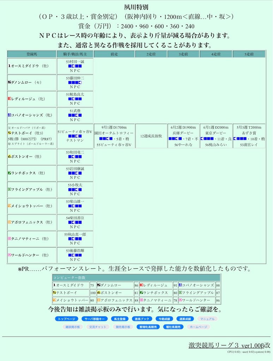Image resolution: width=273 pixels, height=361 pixels.
Task: Click テストボーイ's index value 100
Action: [x=93, y=293]
